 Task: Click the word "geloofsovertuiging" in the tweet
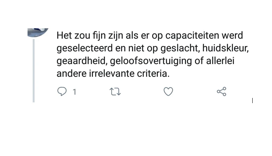point(151,61)
